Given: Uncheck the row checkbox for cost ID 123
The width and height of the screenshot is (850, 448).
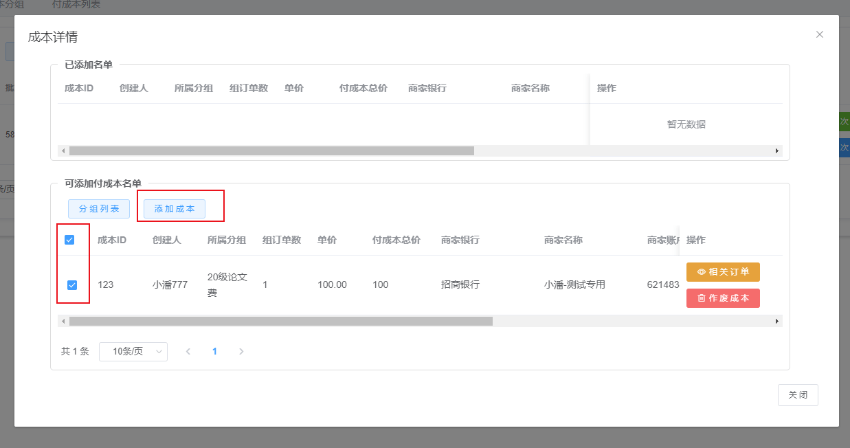Looking at the screenshot, I should pos(72,284).
